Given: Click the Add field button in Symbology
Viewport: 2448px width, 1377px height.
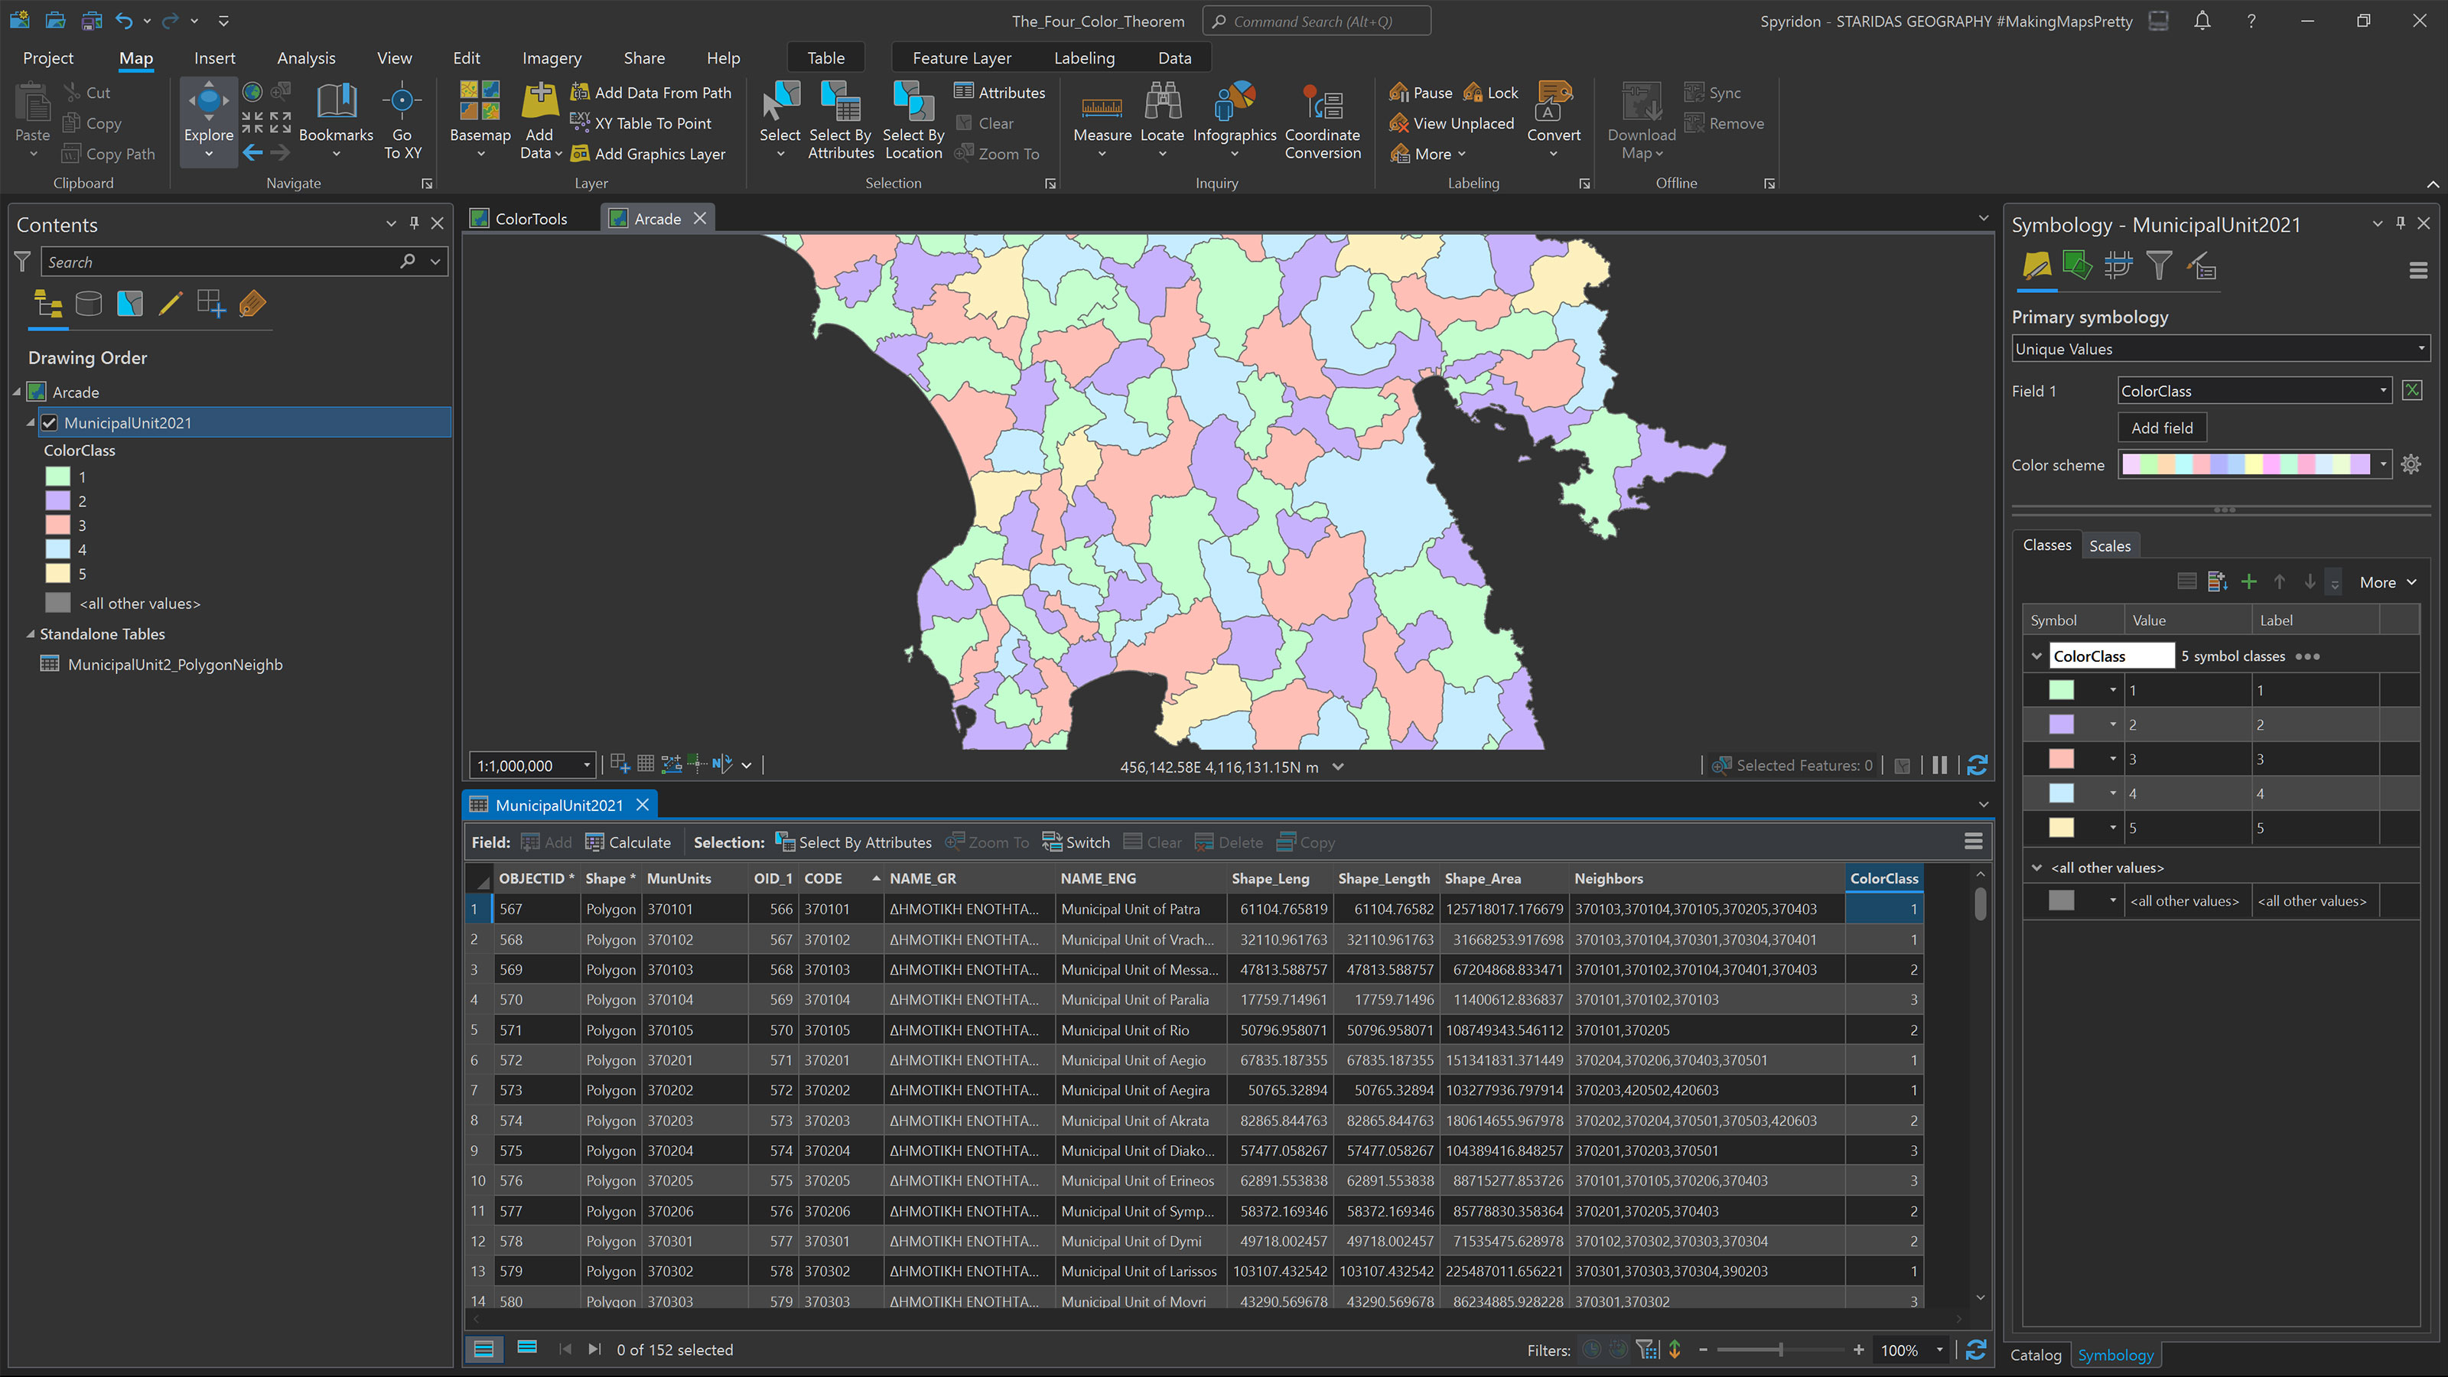Looking at the screenshot, I should click(2162, 427).
